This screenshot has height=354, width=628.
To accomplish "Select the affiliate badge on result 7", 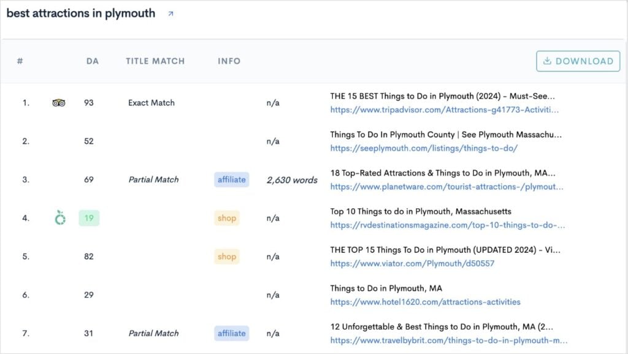I will [x=231, y=333].
